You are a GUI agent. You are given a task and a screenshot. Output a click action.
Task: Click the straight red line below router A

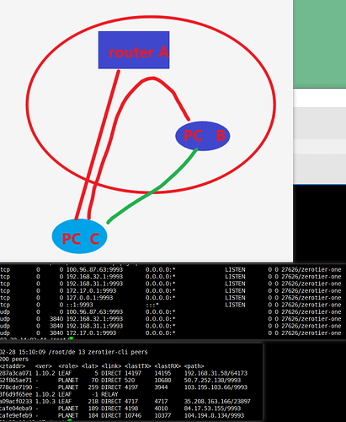97,145
